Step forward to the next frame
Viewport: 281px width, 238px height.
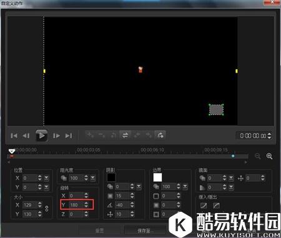56,136
